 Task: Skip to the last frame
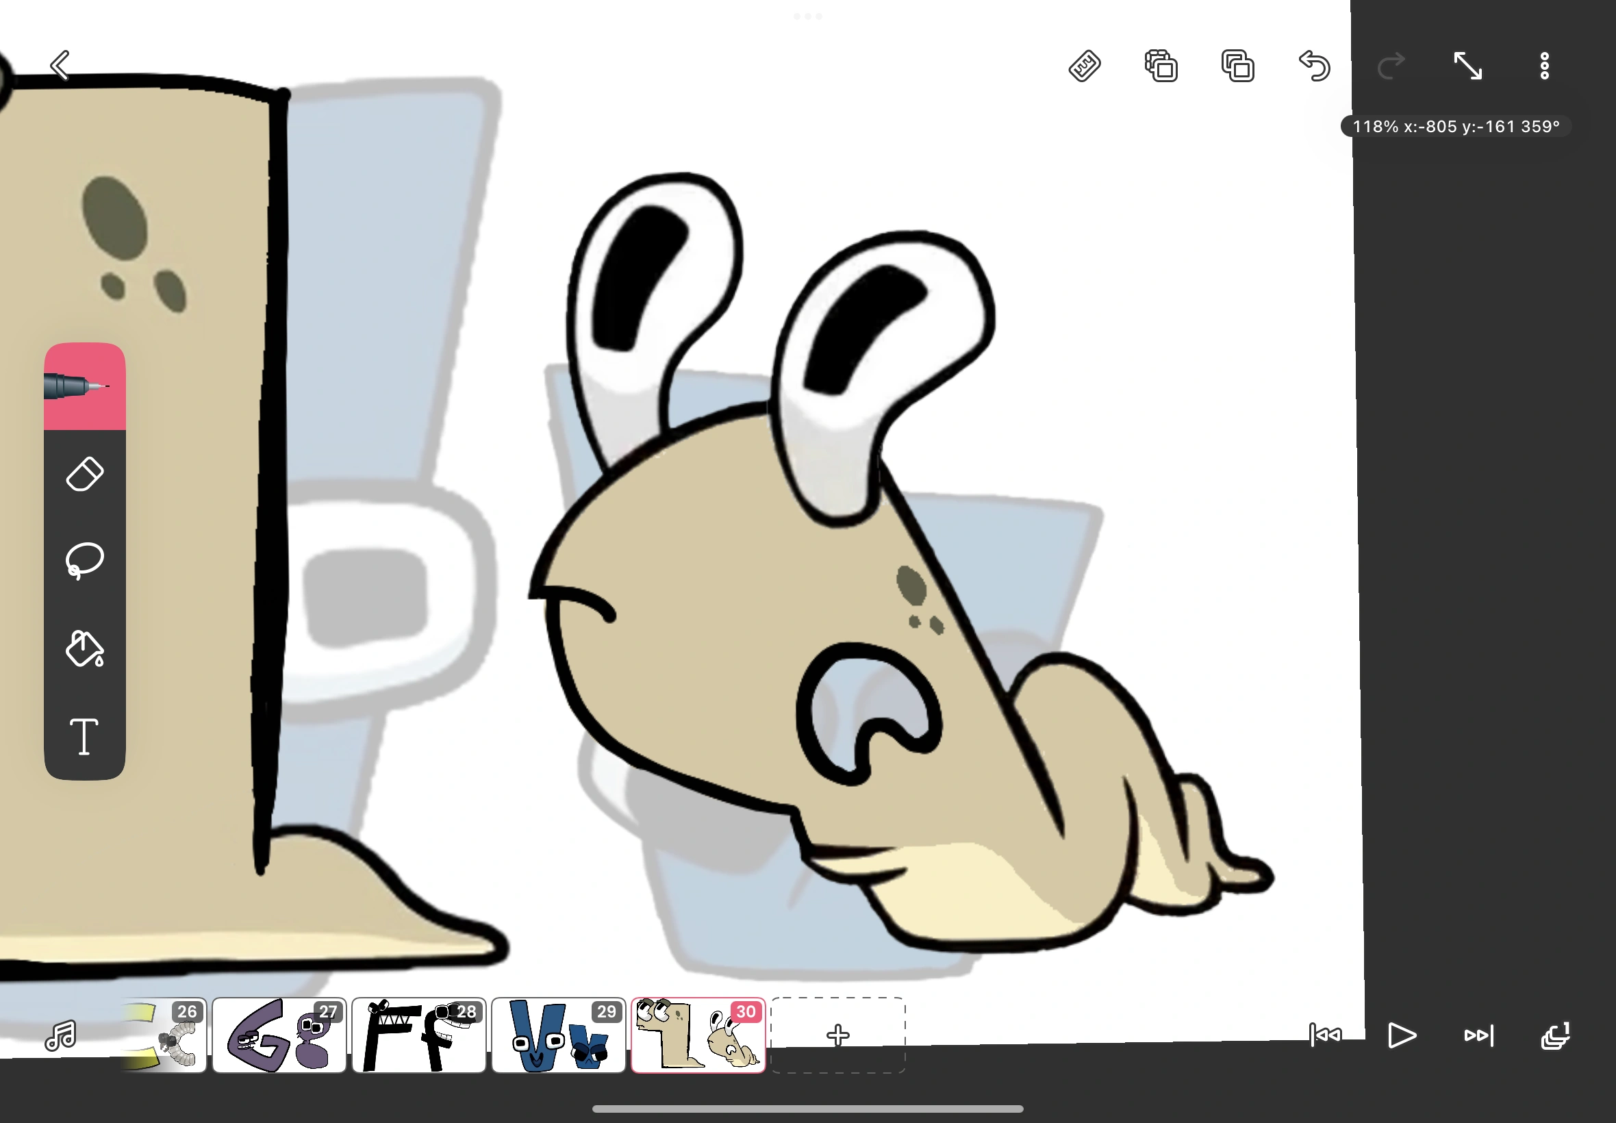pos(1478,1035)
